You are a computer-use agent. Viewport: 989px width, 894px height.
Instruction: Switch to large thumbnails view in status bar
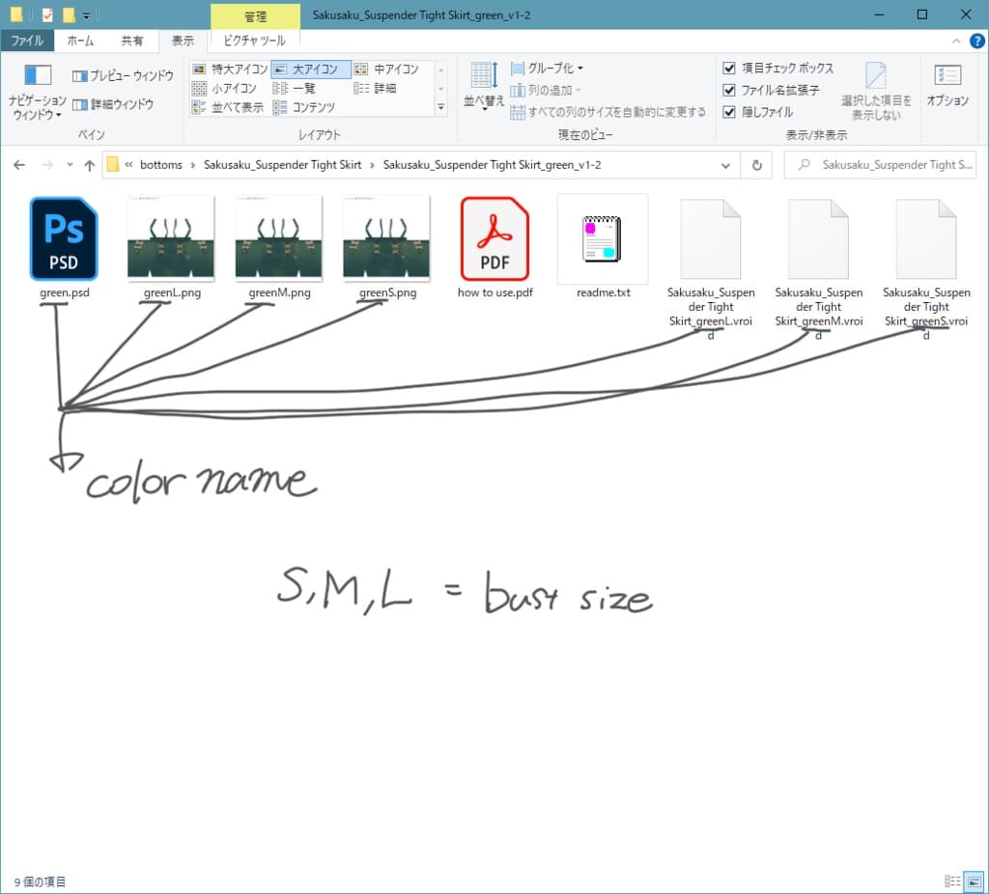click(974, 881)
